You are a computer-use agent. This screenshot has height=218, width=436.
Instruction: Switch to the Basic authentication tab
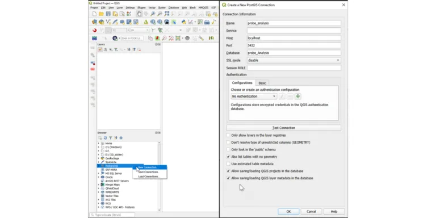[x=262, y=83]
